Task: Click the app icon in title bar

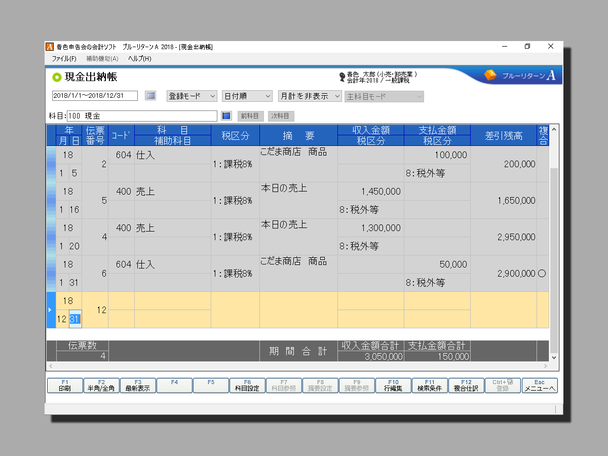Action: pos(50,47)
